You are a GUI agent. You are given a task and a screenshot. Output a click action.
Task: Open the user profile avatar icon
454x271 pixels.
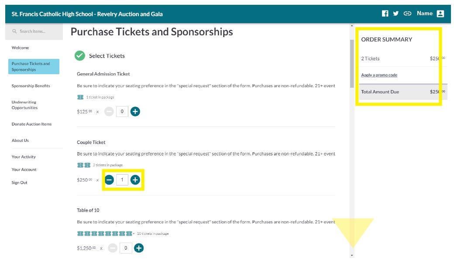[440, 14]
